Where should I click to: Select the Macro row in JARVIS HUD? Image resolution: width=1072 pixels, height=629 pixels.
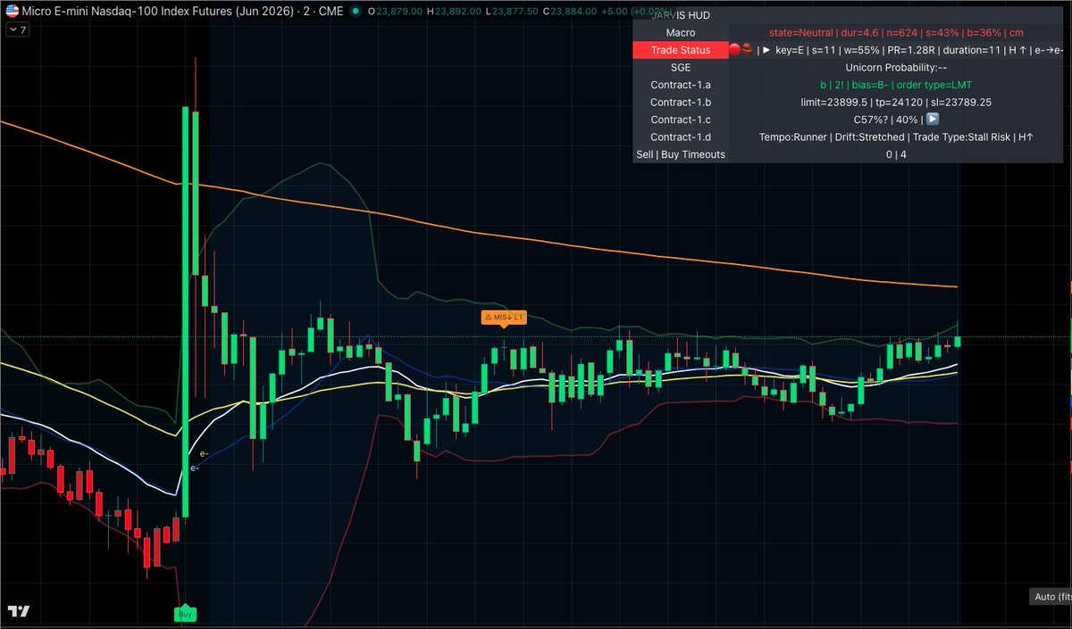point(680,32)
